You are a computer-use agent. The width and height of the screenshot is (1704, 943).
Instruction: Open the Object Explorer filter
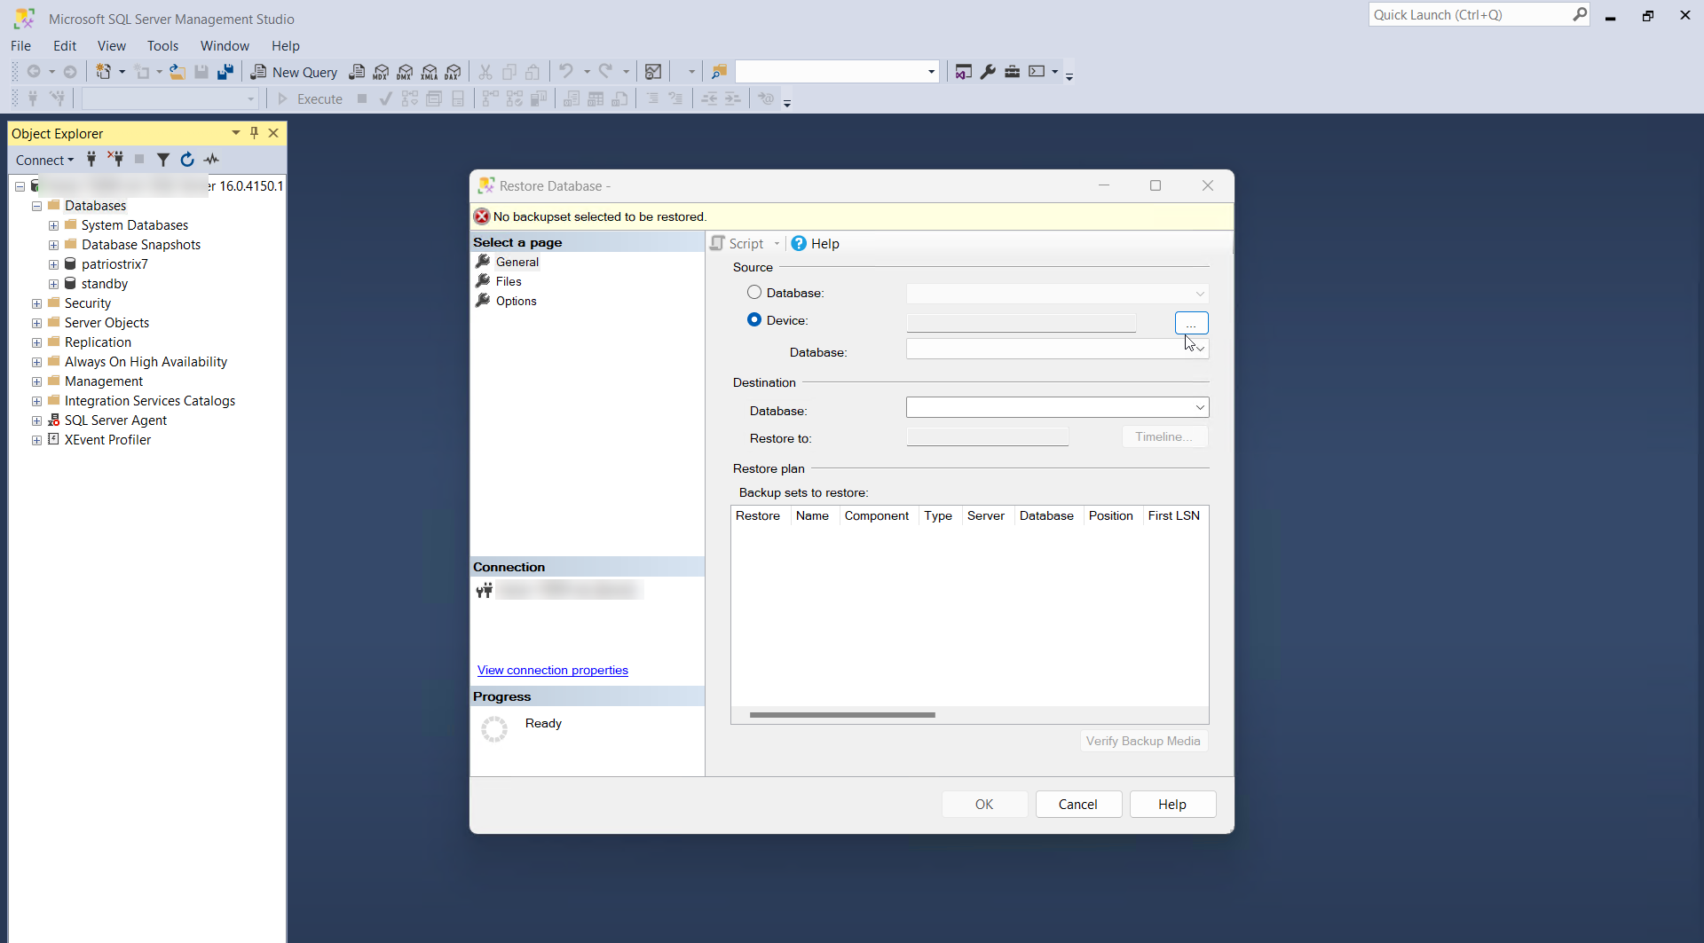(162, 160)
